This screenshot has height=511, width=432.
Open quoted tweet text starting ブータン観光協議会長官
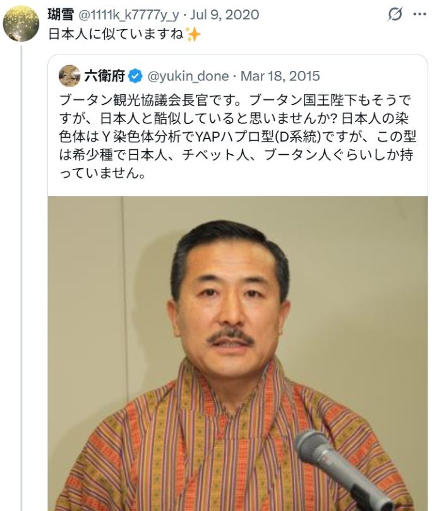(238, 136)
